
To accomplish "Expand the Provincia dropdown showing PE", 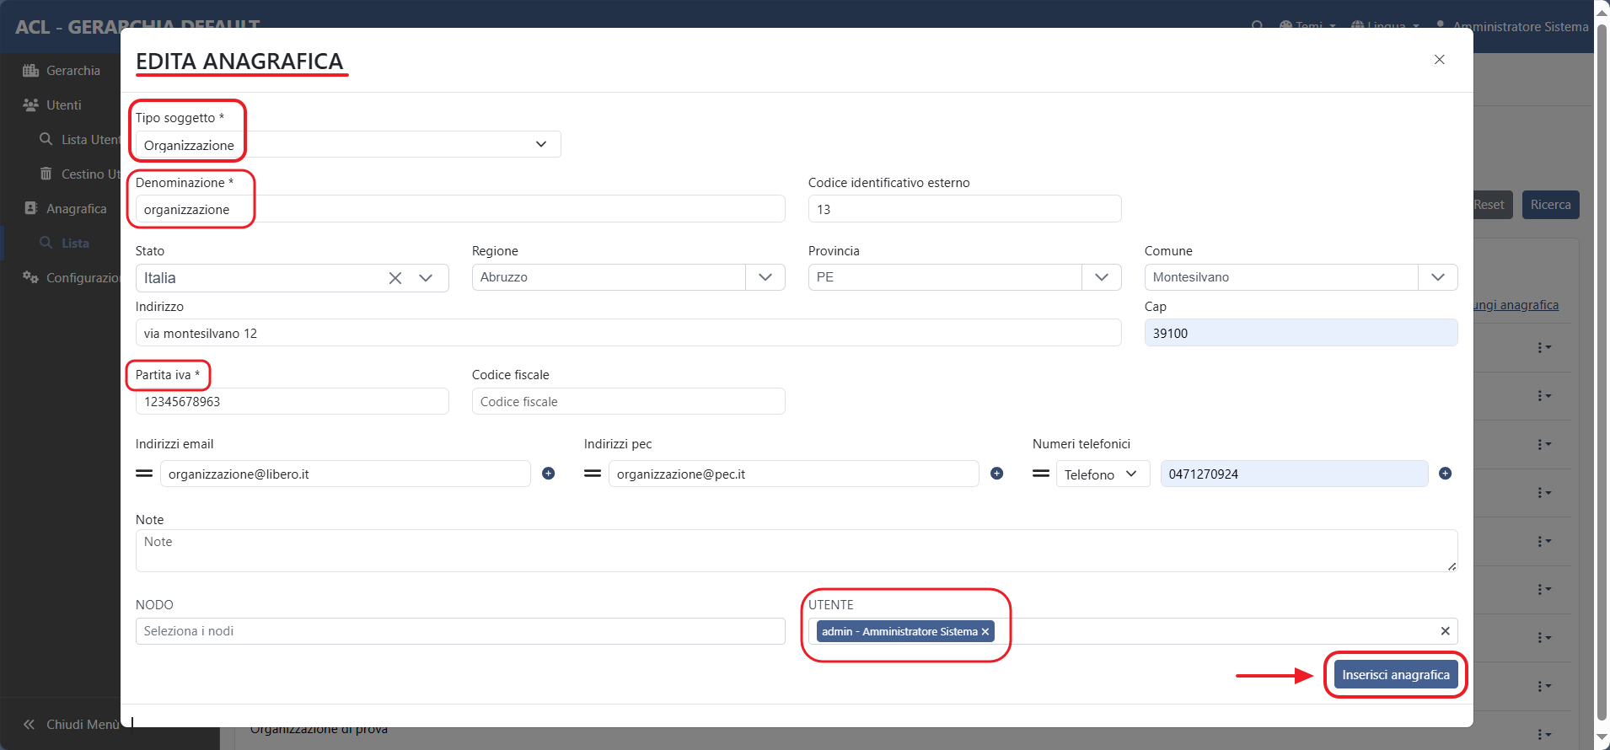I will [x=1101, y=277].
